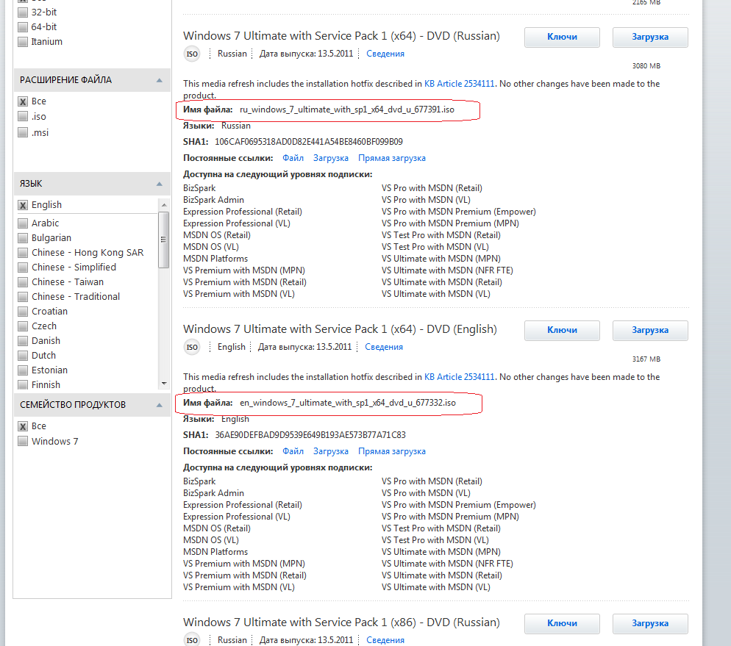This screenshot has width=731, height=646.
Task: Click the Файл permalink for English x64 DVD
Action: (293, 451)
